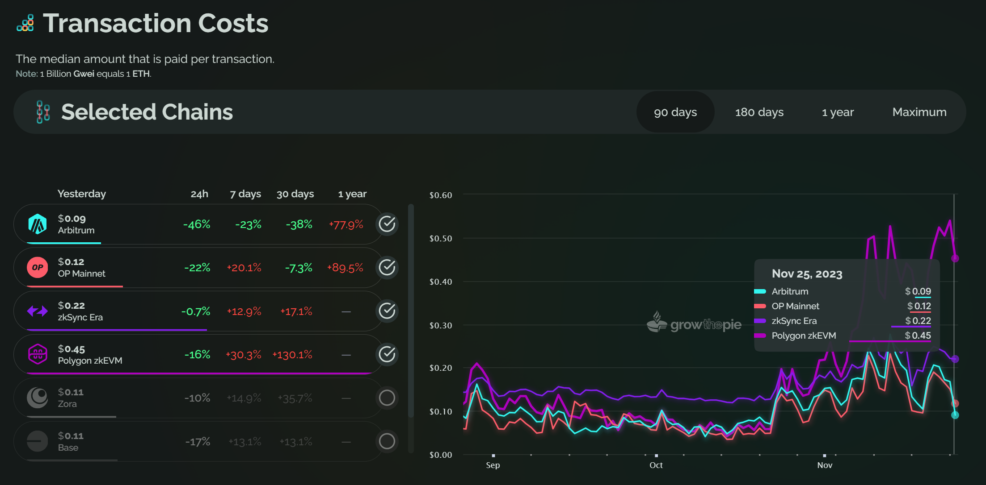
Task: Click the OP Mainnet logo icon
Action: (38, 268)
